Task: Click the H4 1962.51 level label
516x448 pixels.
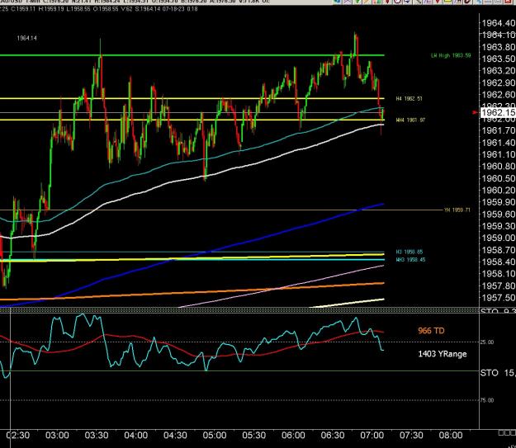Action: pos(409,99)
